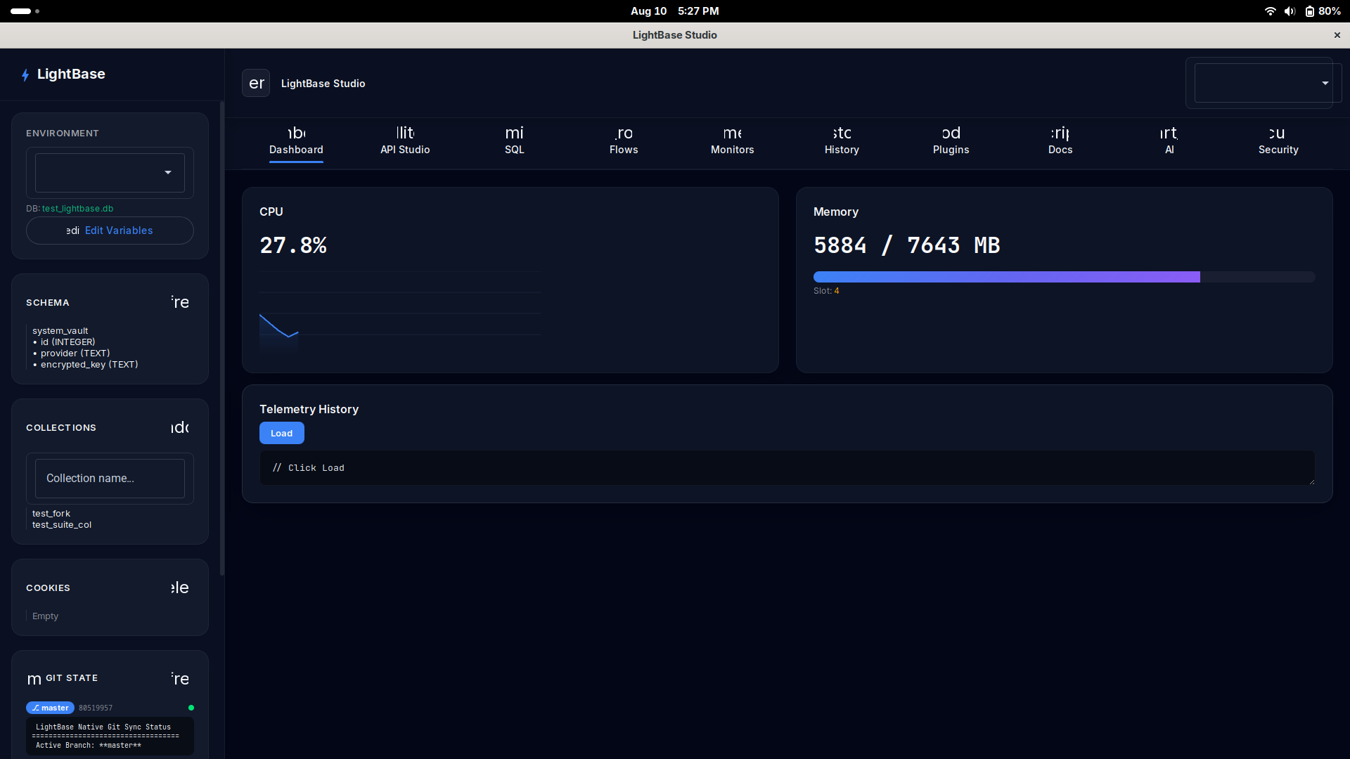Viewport: 1350px width, 759px height.
Task: Click the 27.8% CPU value
Action: 293,245
